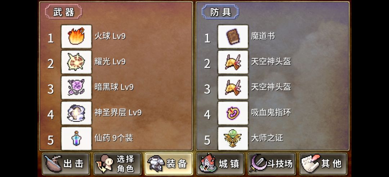Open the 斗技场 arena tab
The height and width of the screenshot is (177, 389).
coord(272,164)
